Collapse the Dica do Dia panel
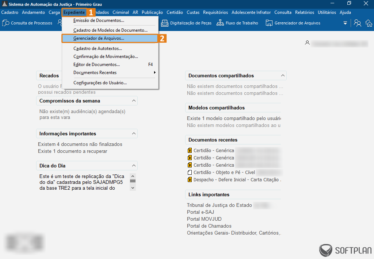Viewport: 374px width, 259px height. pos(134,166)
